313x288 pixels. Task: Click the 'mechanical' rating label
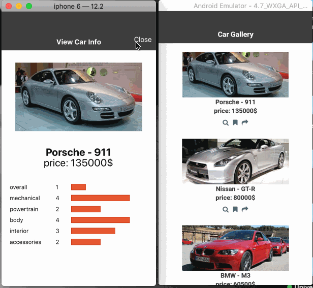(x=25, y=198)
